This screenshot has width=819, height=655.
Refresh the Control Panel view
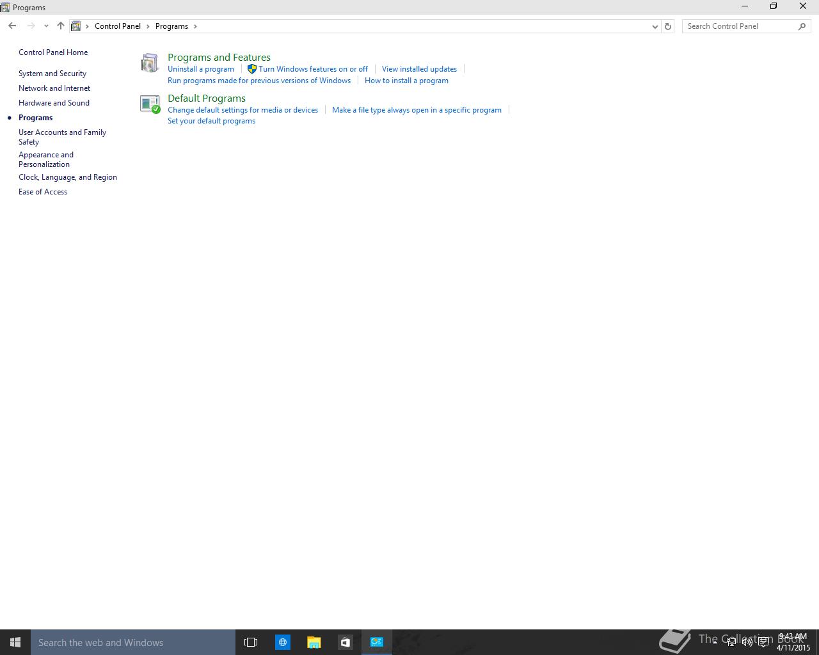(x=668, y=26)
